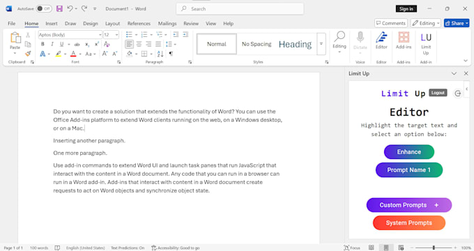Increase font size with grow icon

[105, 54]
